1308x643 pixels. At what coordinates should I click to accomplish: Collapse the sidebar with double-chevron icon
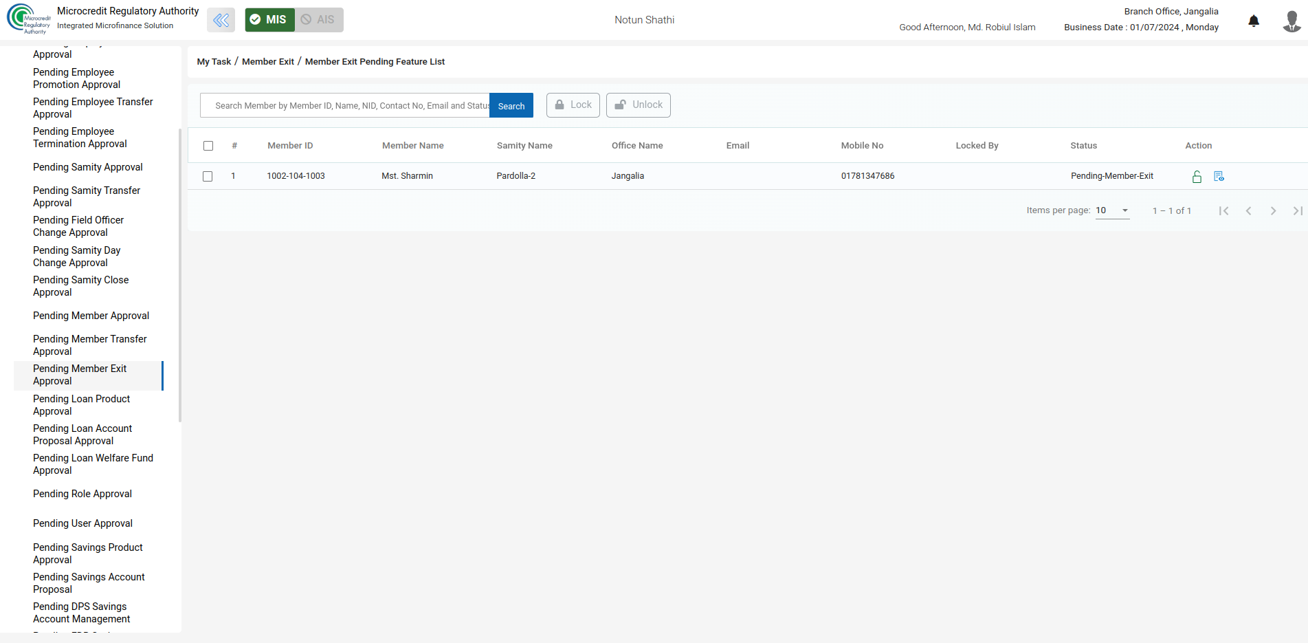point(221,20)
